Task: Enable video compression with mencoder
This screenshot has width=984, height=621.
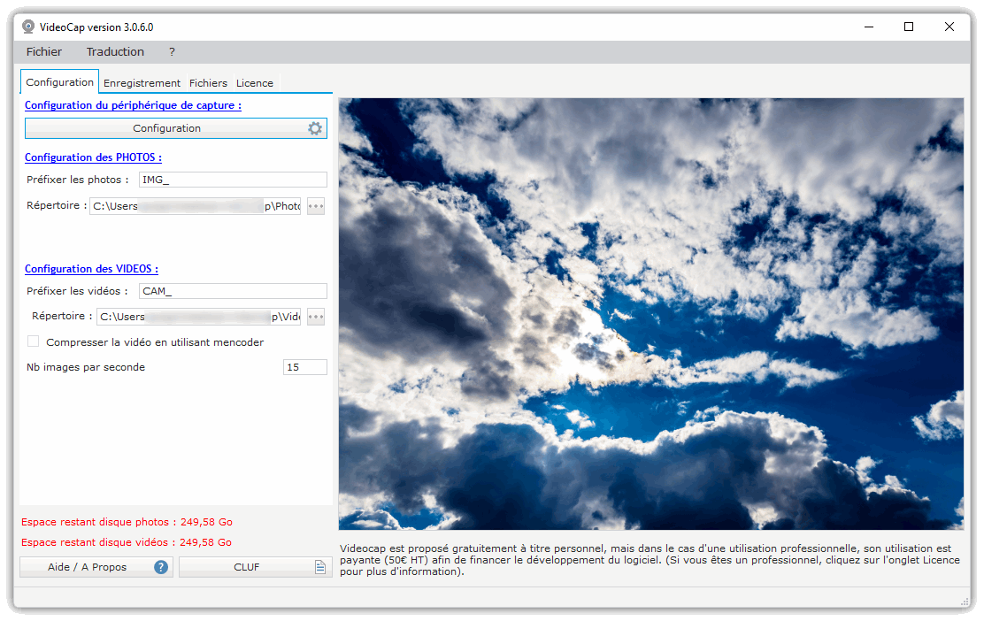Action: pos(34,341)
